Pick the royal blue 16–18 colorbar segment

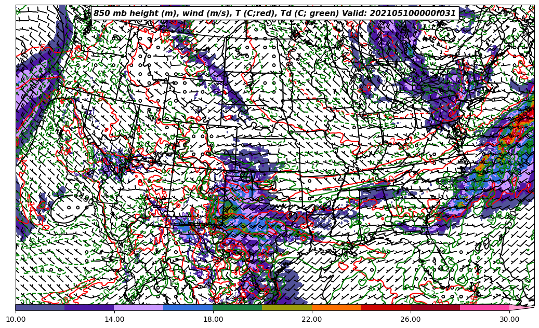pos(188,307)
